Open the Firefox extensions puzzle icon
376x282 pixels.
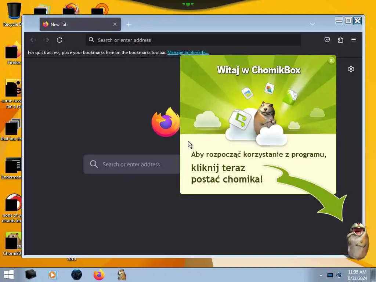(340, 40)
